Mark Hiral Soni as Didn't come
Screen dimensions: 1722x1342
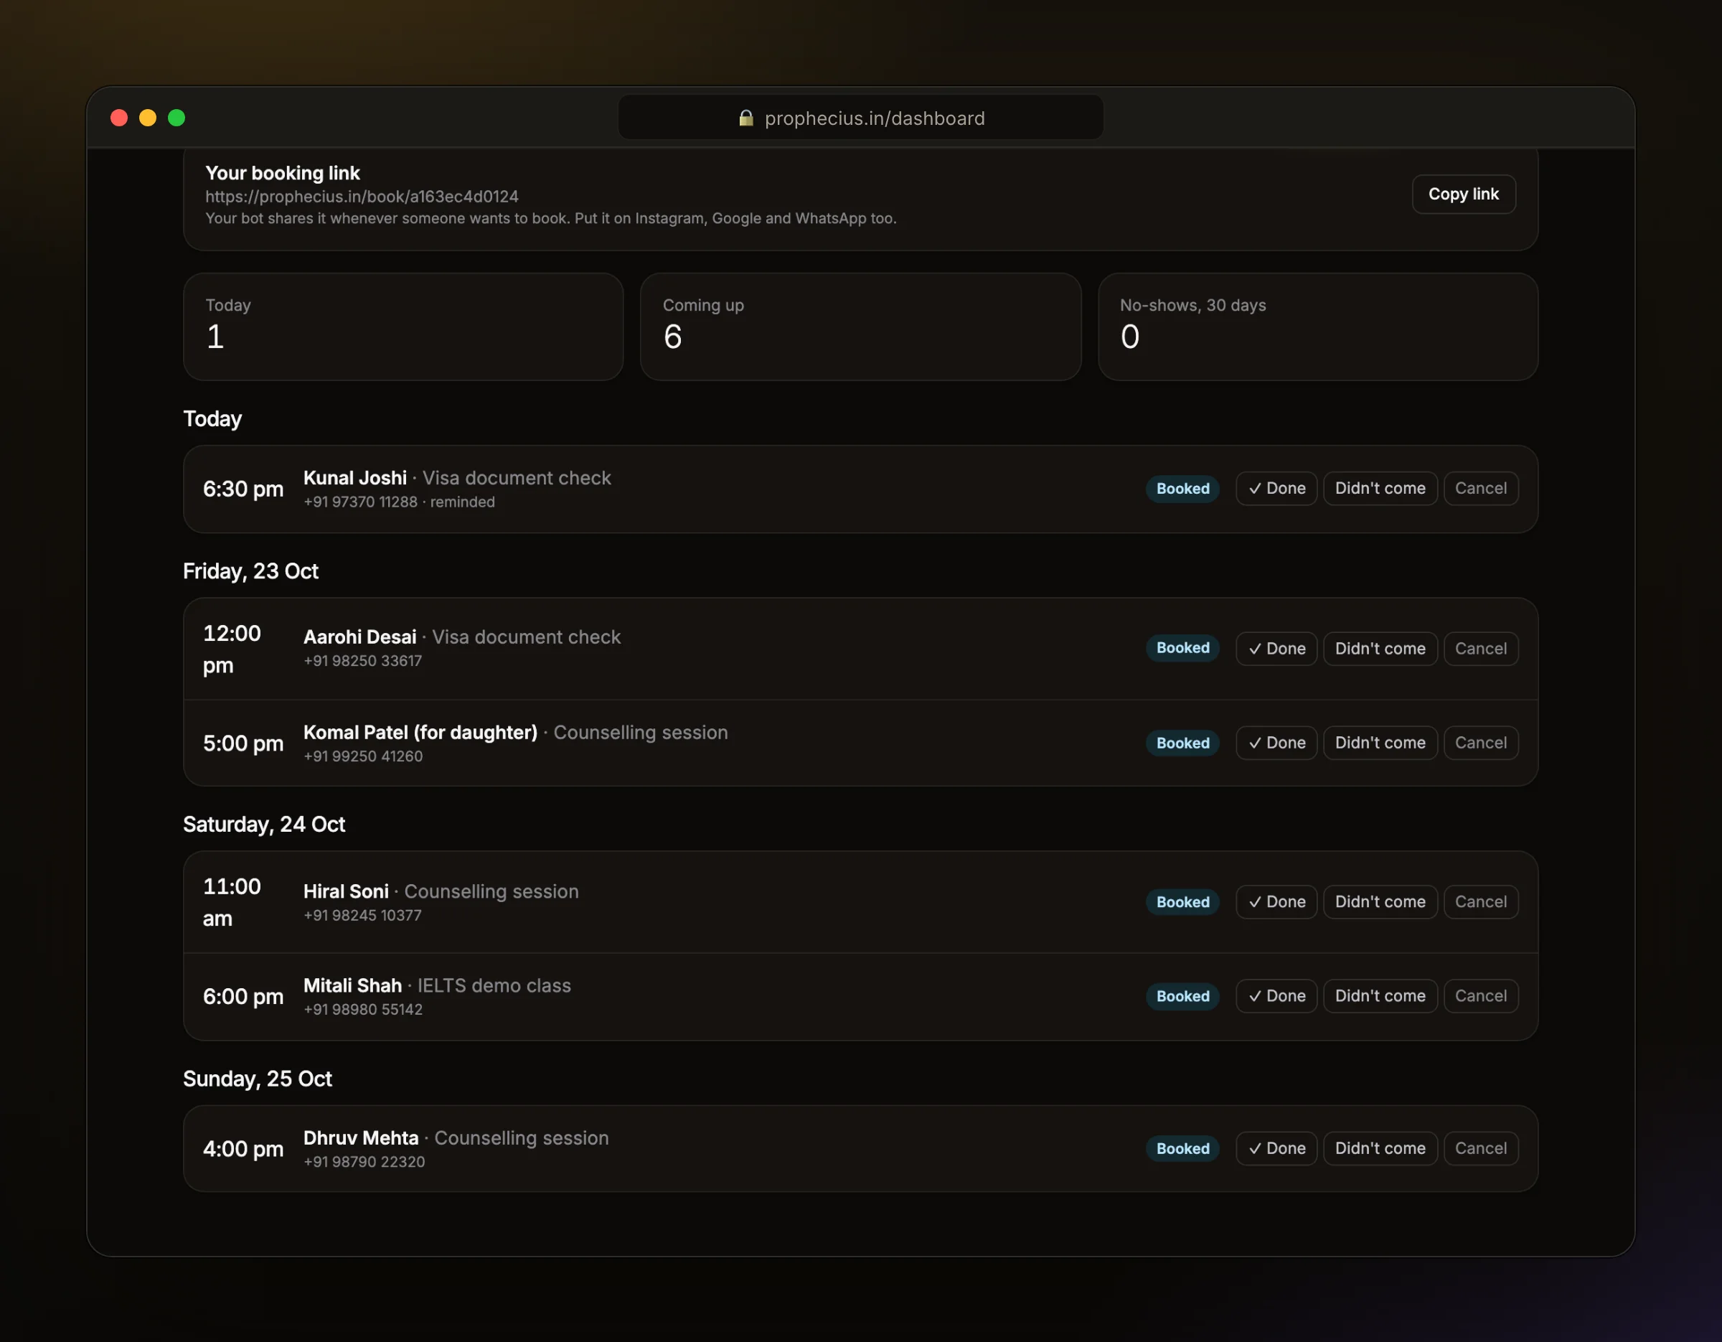tap(1380, 901)
